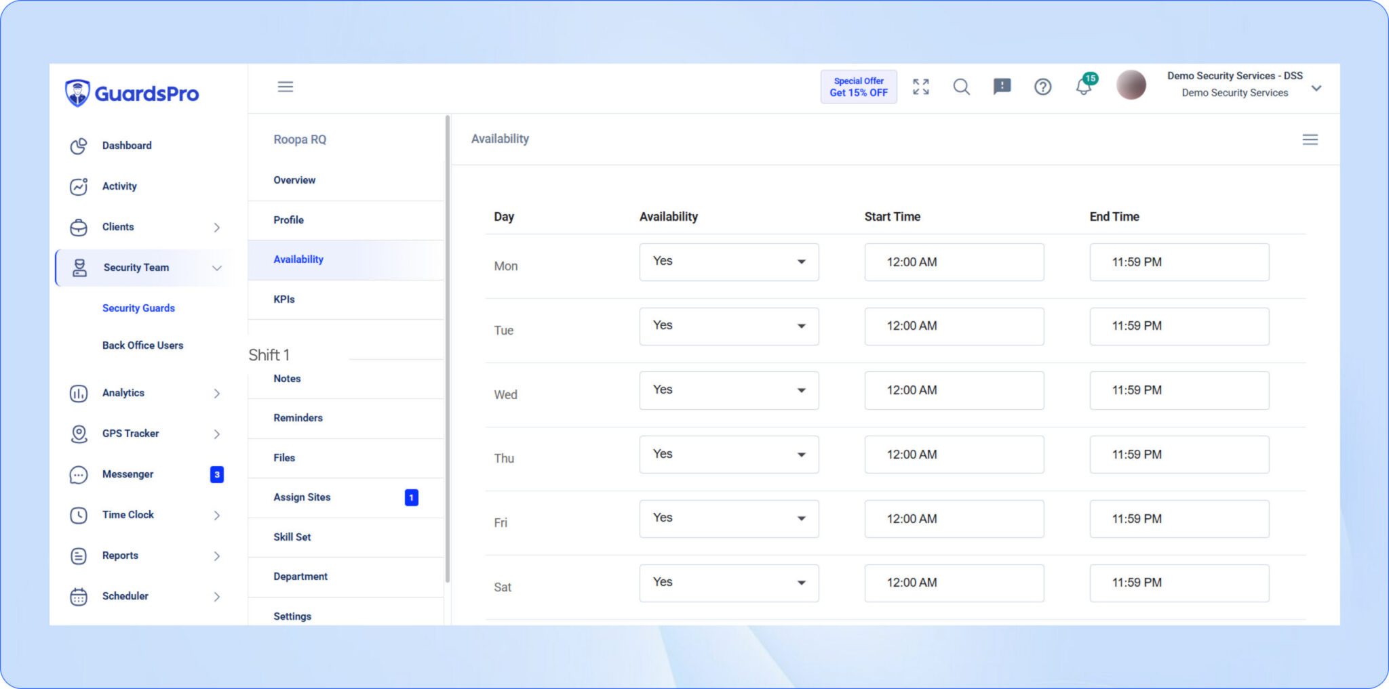Click the GuardsPro logo
Screen dimensions: 1389x689
(132, 93)
